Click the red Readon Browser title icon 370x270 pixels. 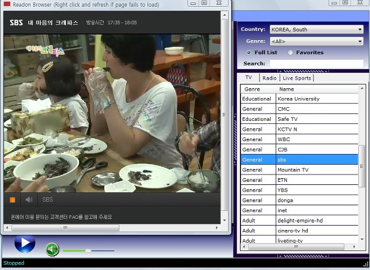[7, 4]
